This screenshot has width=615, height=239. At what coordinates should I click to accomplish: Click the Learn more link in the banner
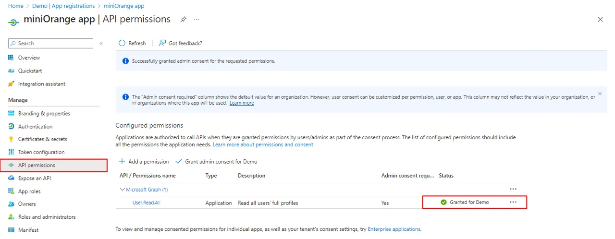point(242,103)
